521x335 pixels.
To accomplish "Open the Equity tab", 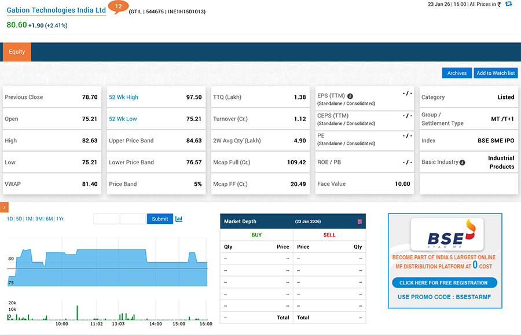I will click(17, 51).
